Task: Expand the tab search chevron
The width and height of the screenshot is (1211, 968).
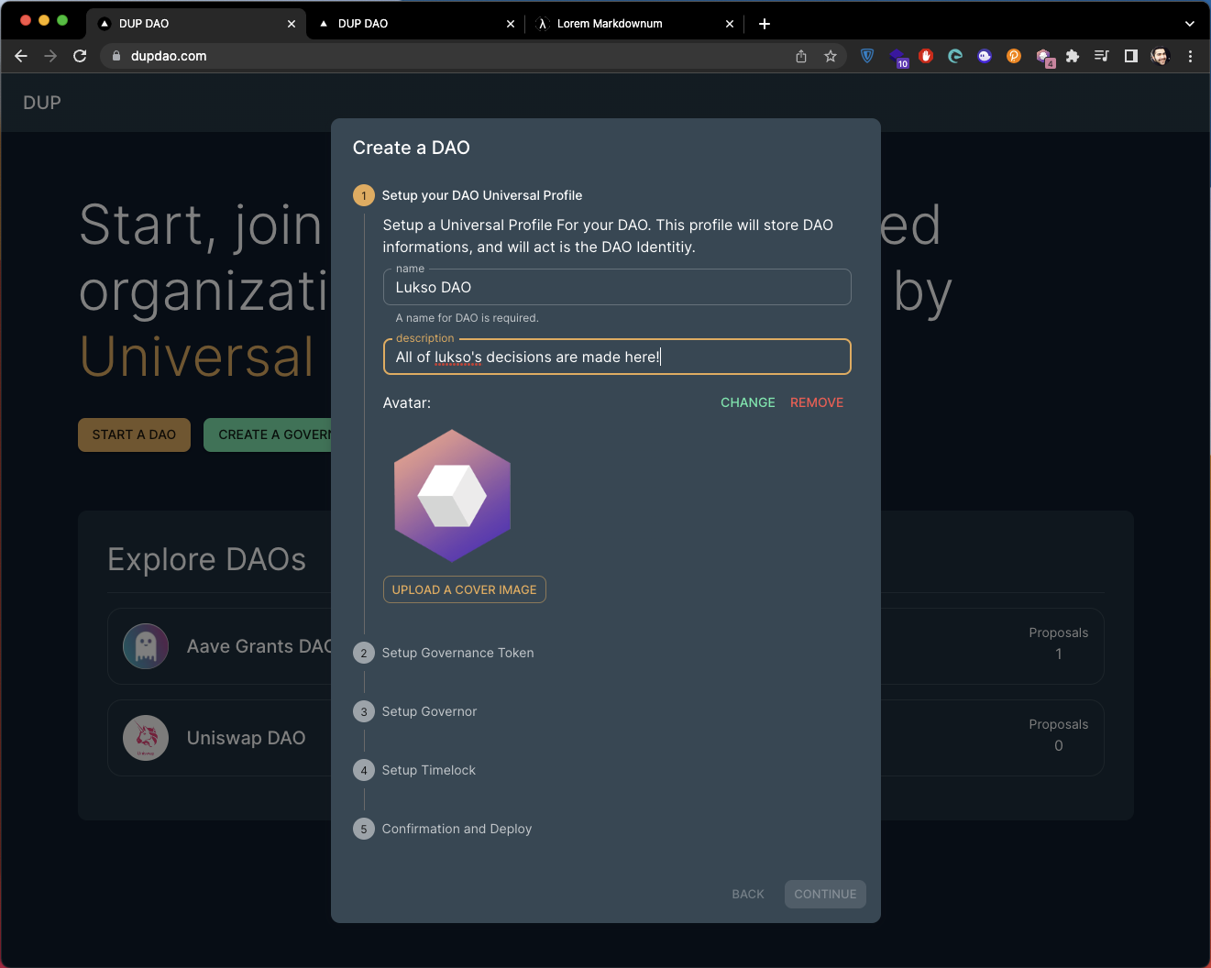Action: [1190, 24]
